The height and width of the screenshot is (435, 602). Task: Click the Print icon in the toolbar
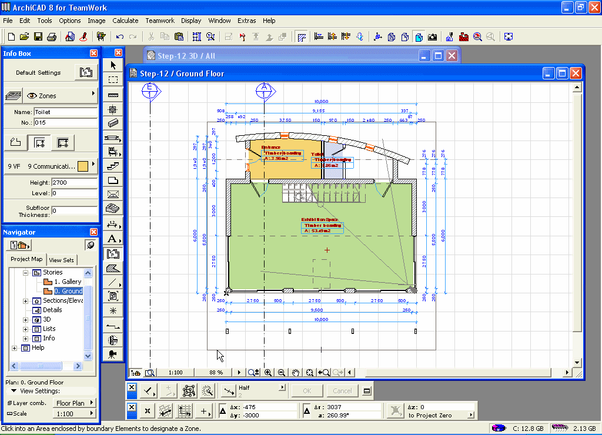pyautogui.click(x=52, y=37)
